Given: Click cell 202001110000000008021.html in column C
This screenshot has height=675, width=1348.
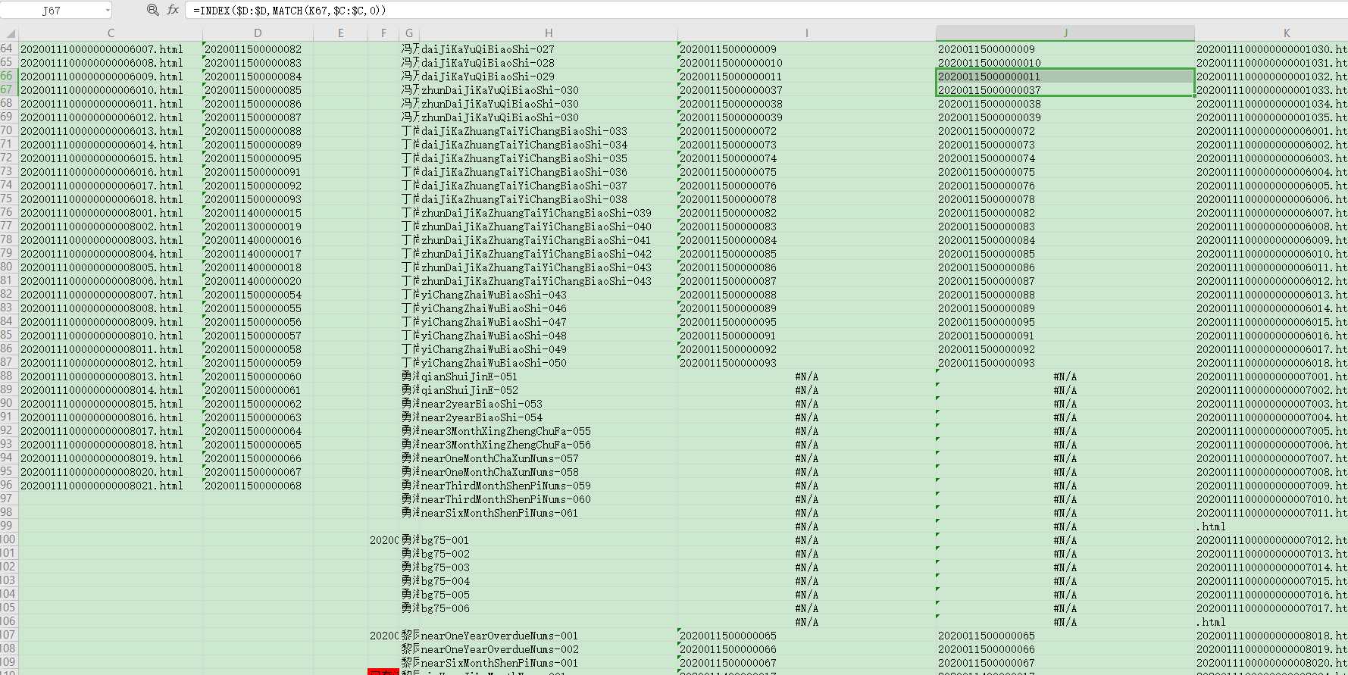Looking at the screenshot, I should [x=111, y=486].
